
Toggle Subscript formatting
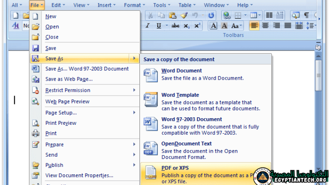tap(186, 26)
